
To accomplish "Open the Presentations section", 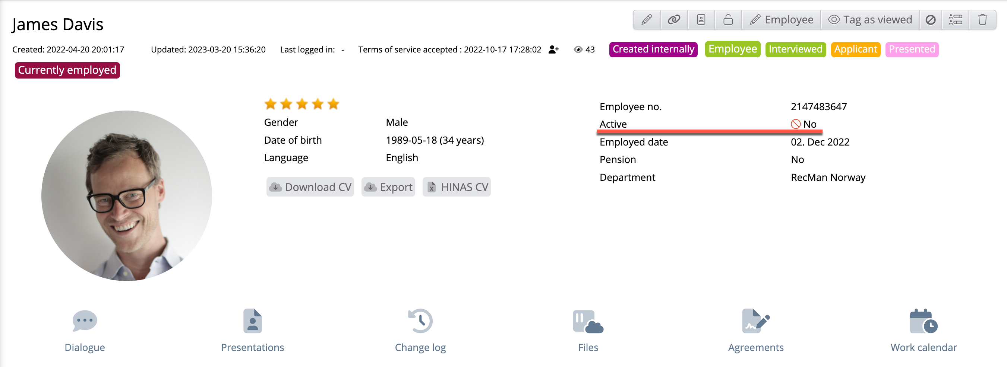I will pos(252,330).
